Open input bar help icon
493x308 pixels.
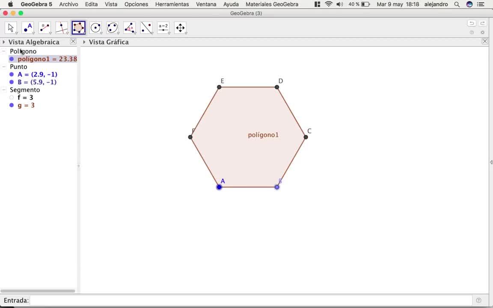(x=478, y=300)
